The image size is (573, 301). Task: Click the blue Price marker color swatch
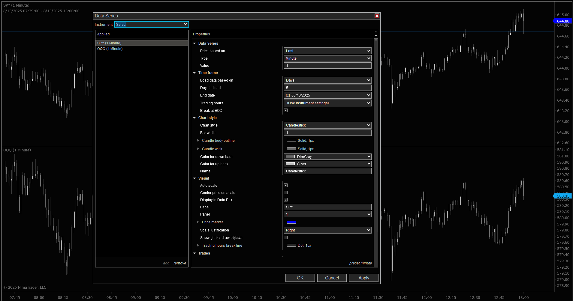(x=291, y=222)
